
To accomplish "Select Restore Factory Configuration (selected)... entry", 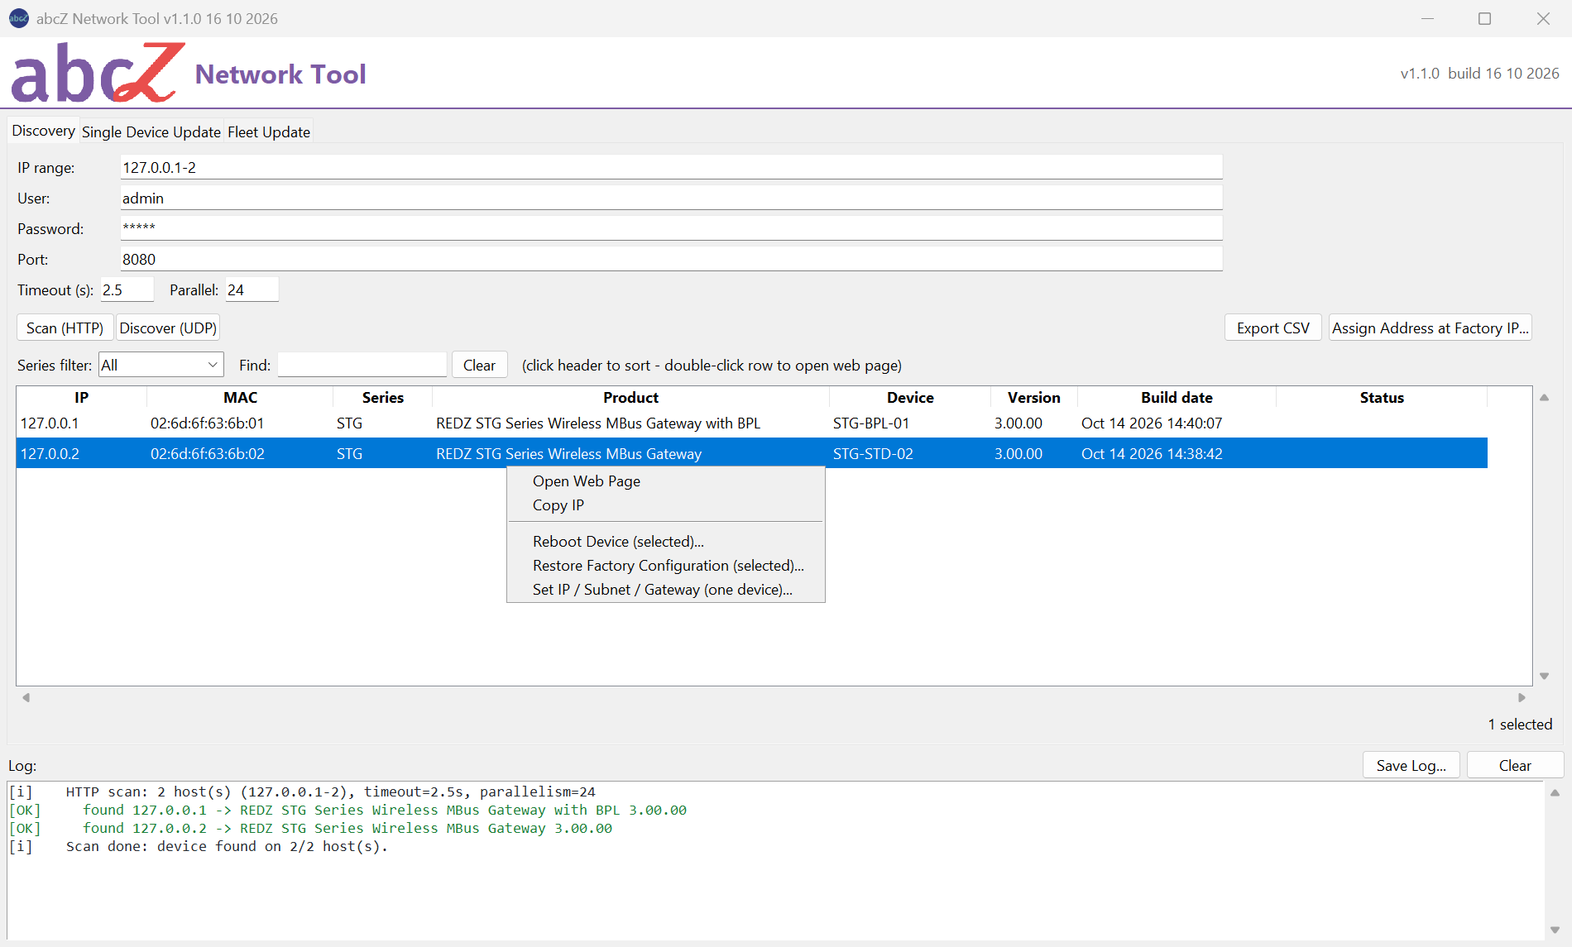I will point(668,565).
